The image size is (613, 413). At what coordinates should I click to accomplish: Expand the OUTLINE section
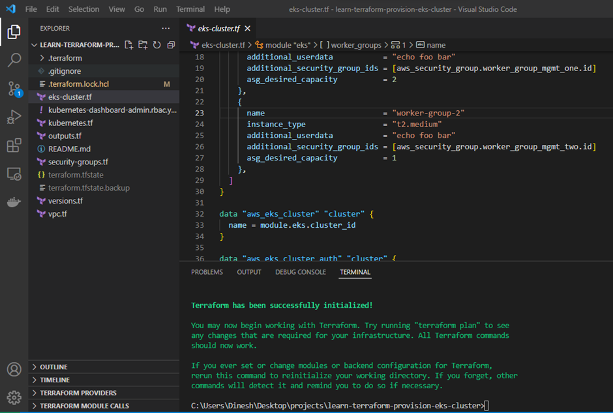(53, 367)
